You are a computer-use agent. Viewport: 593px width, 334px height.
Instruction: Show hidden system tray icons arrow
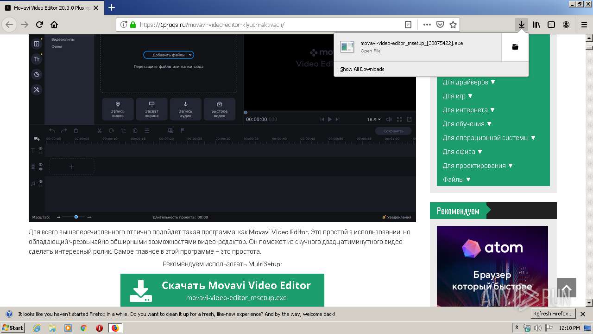(x=517, y=328)
